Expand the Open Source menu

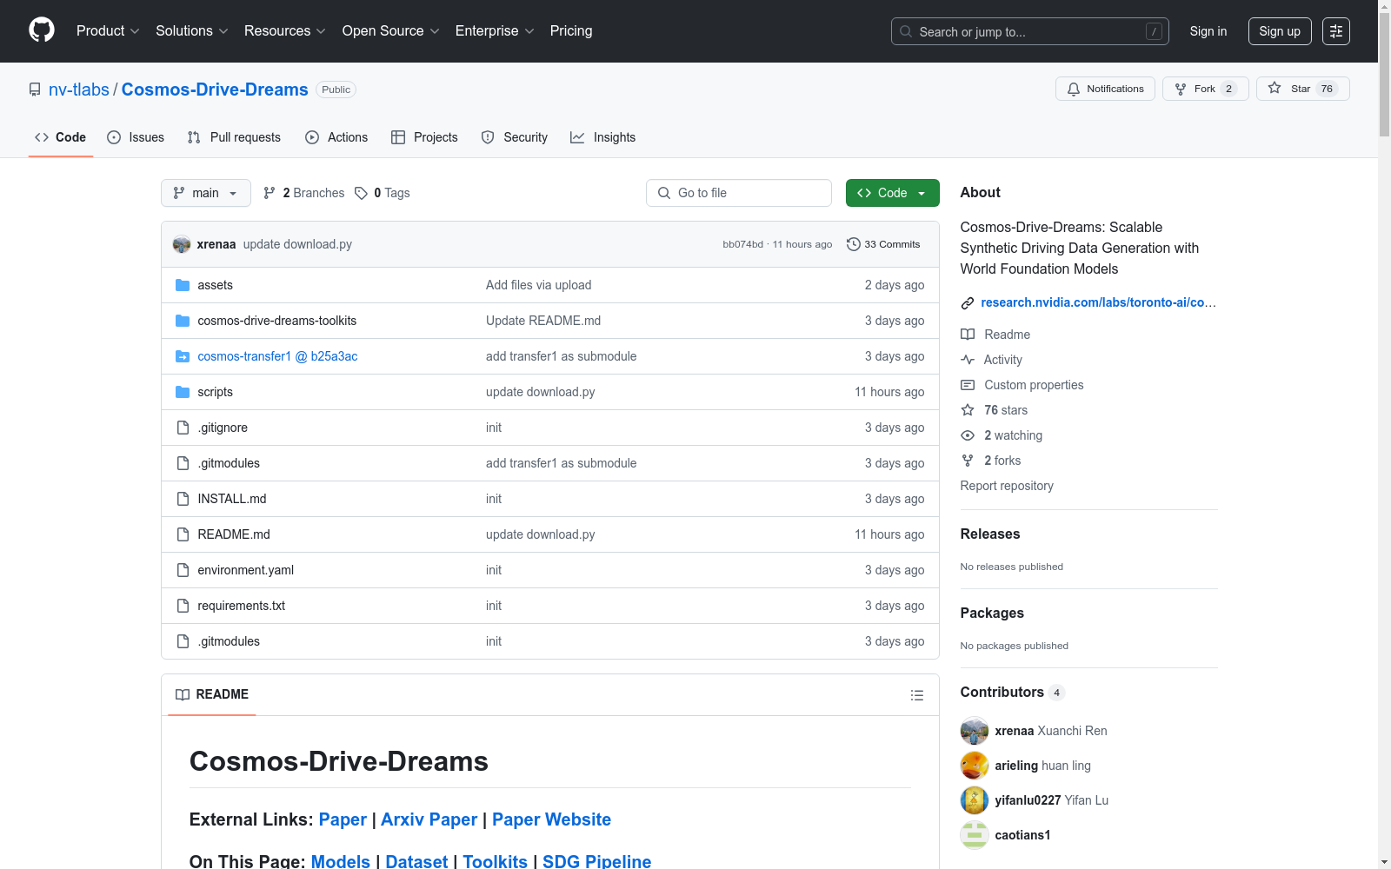pyautogui.click(x=391, y=31)
